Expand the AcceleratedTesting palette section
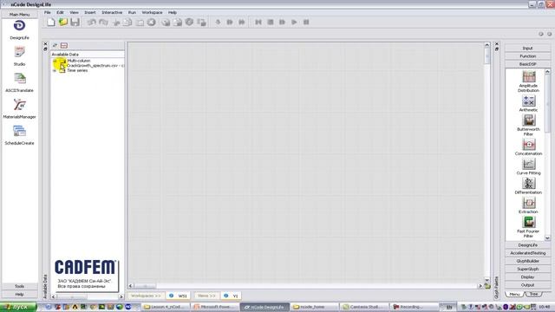The image size is (555, 312). click(x=528, y=253)
